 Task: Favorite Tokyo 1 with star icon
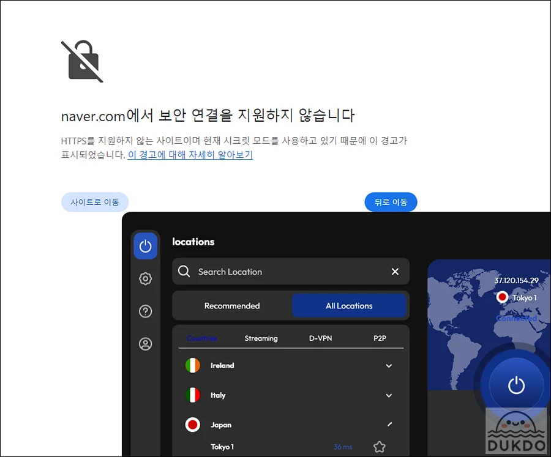click(x=380, y=447)
